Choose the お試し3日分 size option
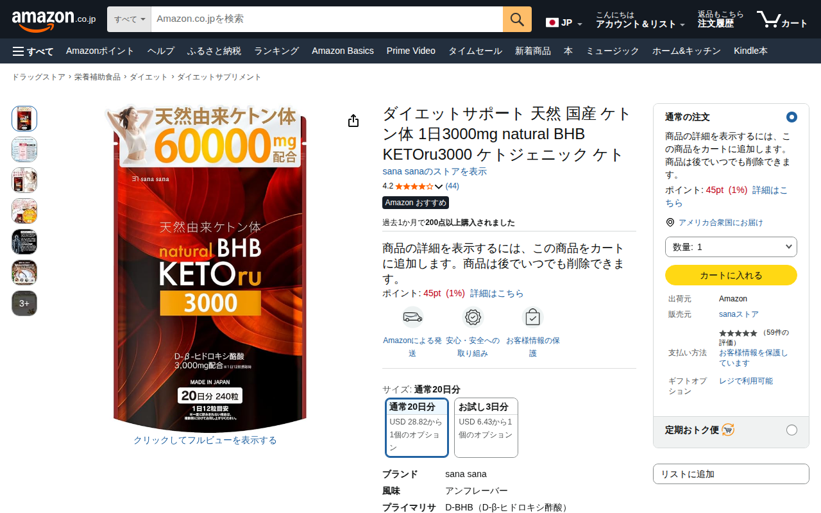 pos(486,428)
